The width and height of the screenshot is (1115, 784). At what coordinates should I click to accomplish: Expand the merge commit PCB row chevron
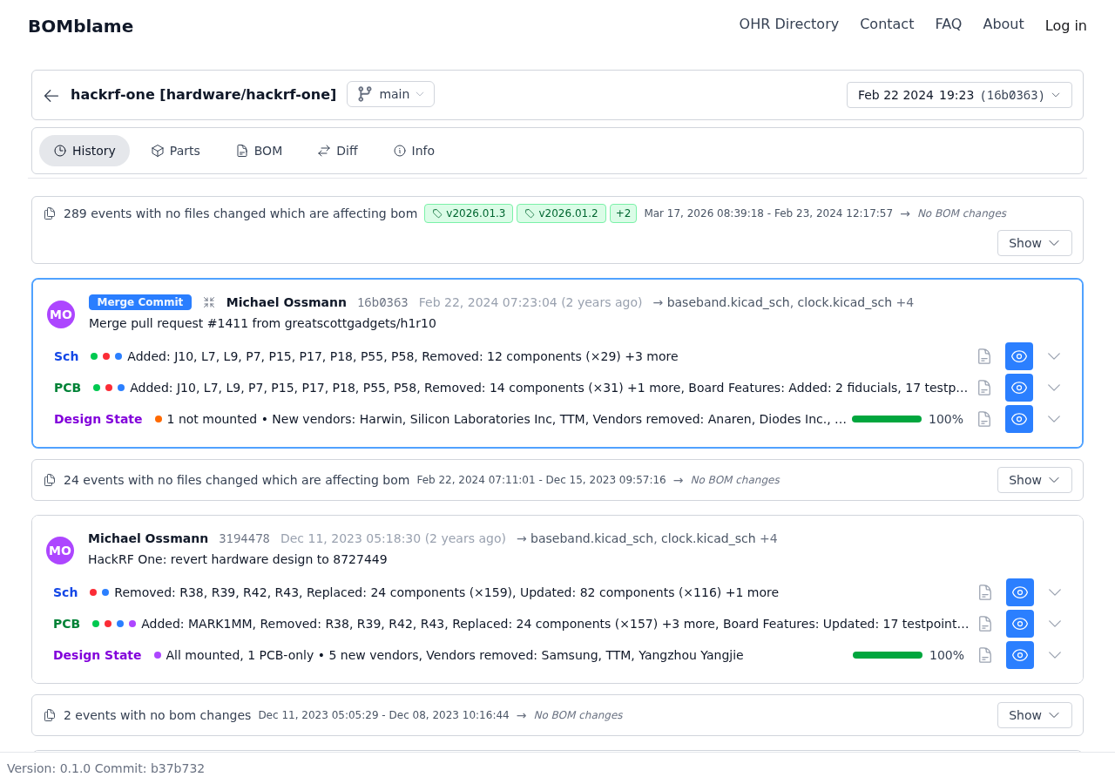coord(1054,388)
